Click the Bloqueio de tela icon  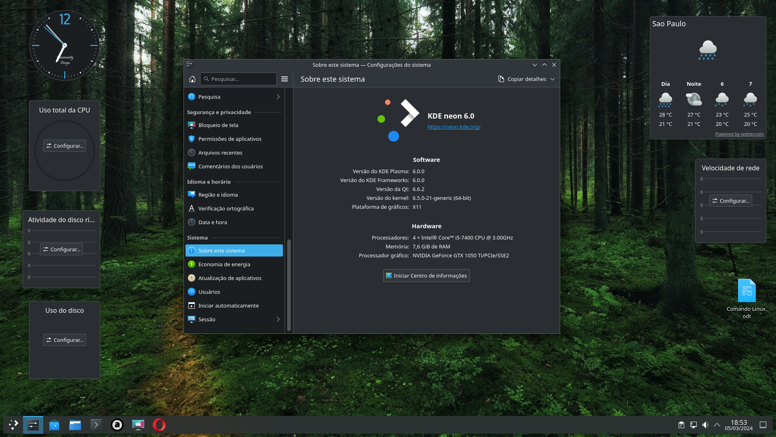[192, 125]
